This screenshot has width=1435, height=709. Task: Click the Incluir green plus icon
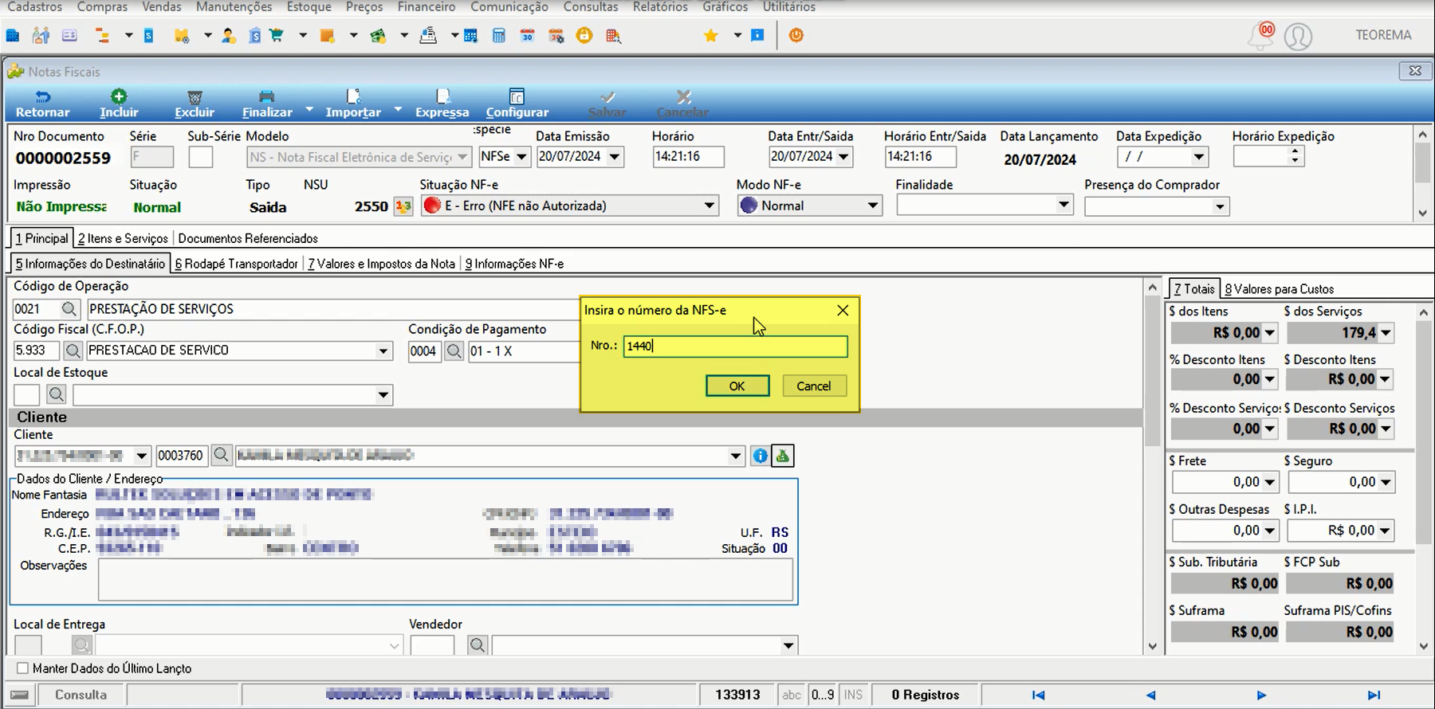click(119, 96)
